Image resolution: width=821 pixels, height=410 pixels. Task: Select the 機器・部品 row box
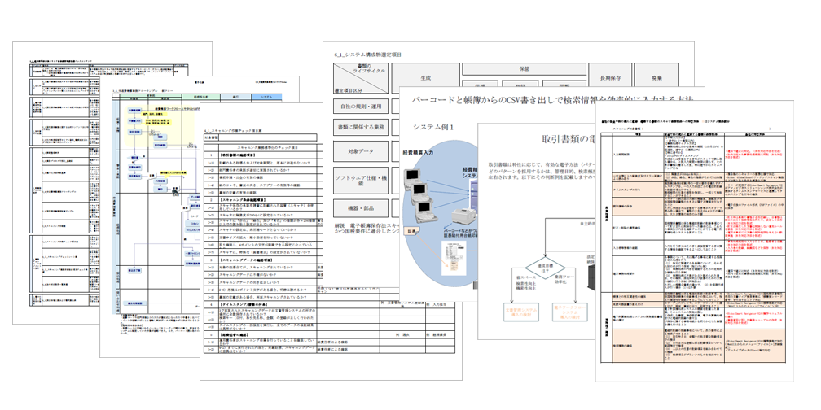pos(359,207)
